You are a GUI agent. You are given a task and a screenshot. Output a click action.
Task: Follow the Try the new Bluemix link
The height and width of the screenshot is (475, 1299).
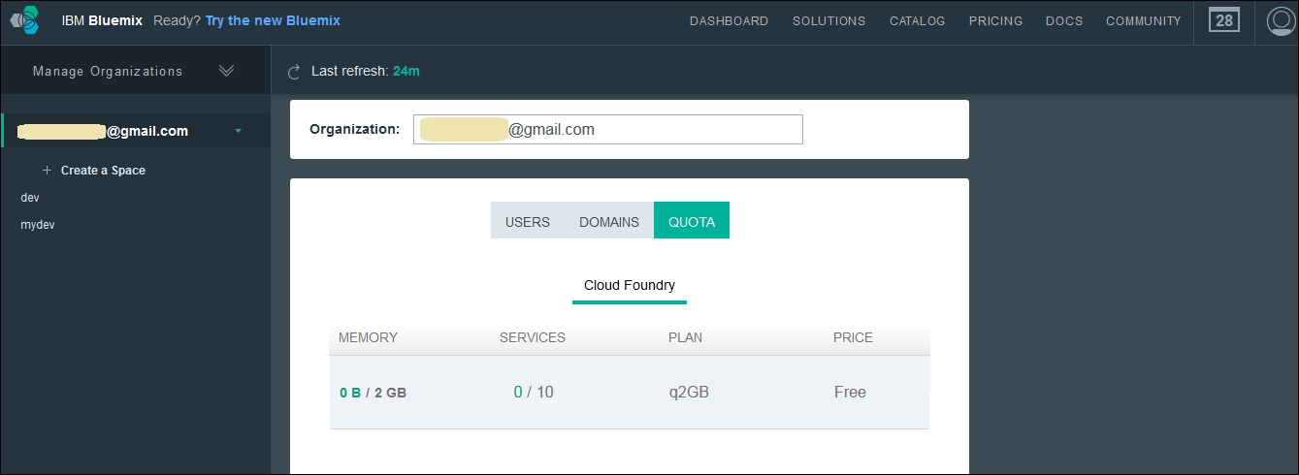273,20
